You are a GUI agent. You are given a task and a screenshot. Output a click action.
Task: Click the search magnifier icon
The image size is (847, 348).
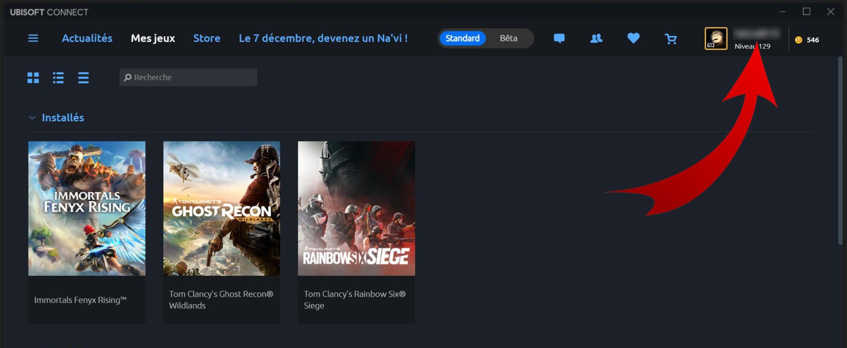(x=127, y=77)
